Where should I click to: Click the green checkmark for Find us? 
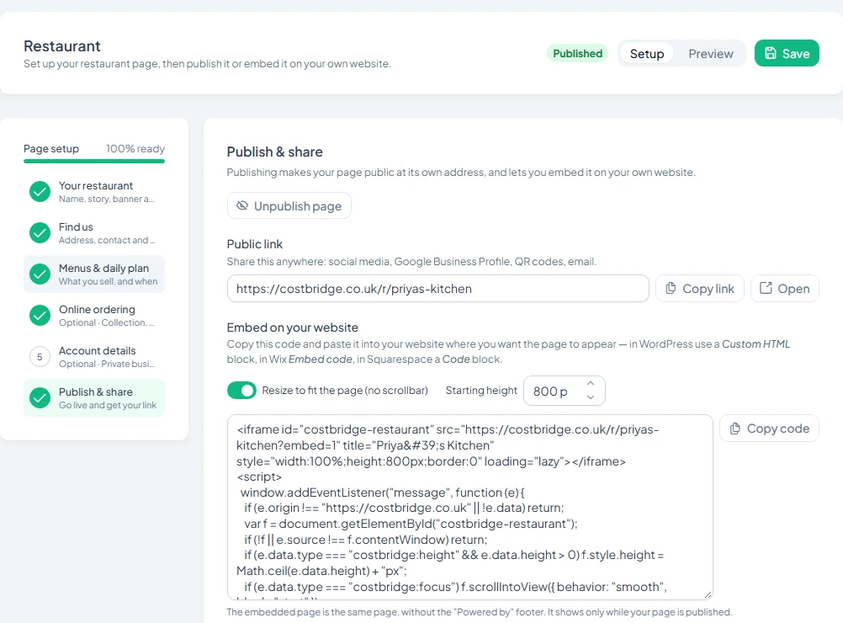pos(40,233)
